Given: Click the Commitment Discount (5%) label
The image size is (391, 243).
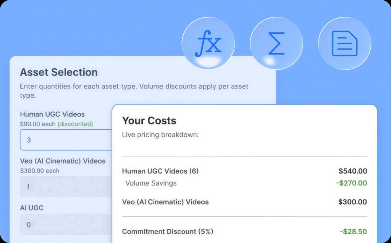Looking at the screenshot, I should [168, 232].
